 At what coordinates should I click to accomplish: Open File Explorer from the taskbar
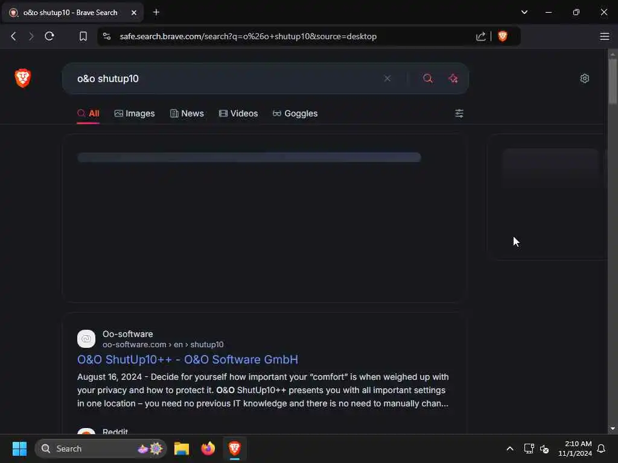pyautogui.click(x=182, y=449)
